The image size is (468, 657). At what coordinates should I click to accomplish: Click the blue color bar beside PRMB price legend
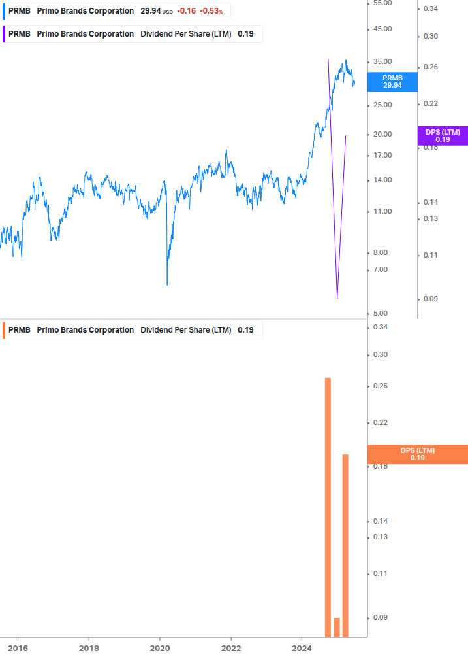pos(4,11)
